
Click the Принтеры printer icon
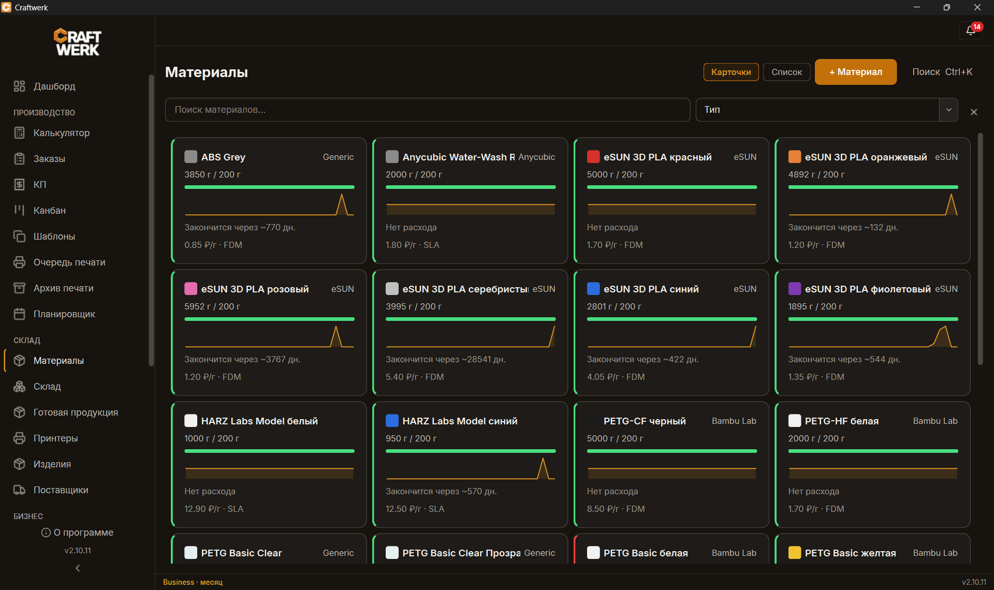20,438
